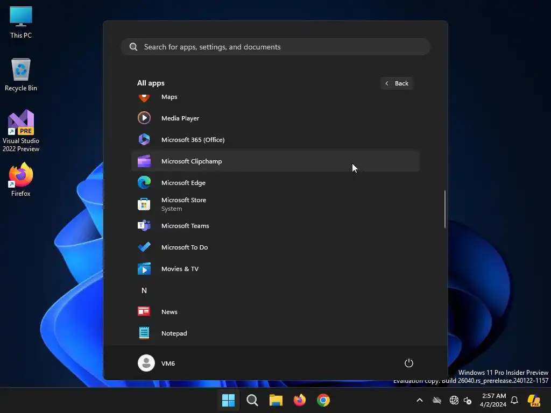Screen dimensions: 551x413
Task: Click the 'VM6' user name
Action: pyautogui.click(x=168, y=364)
